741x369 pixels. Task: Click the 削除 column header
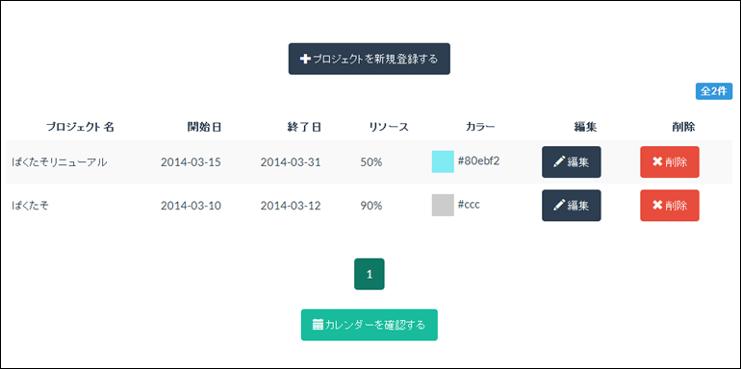[x=684, y=127]
